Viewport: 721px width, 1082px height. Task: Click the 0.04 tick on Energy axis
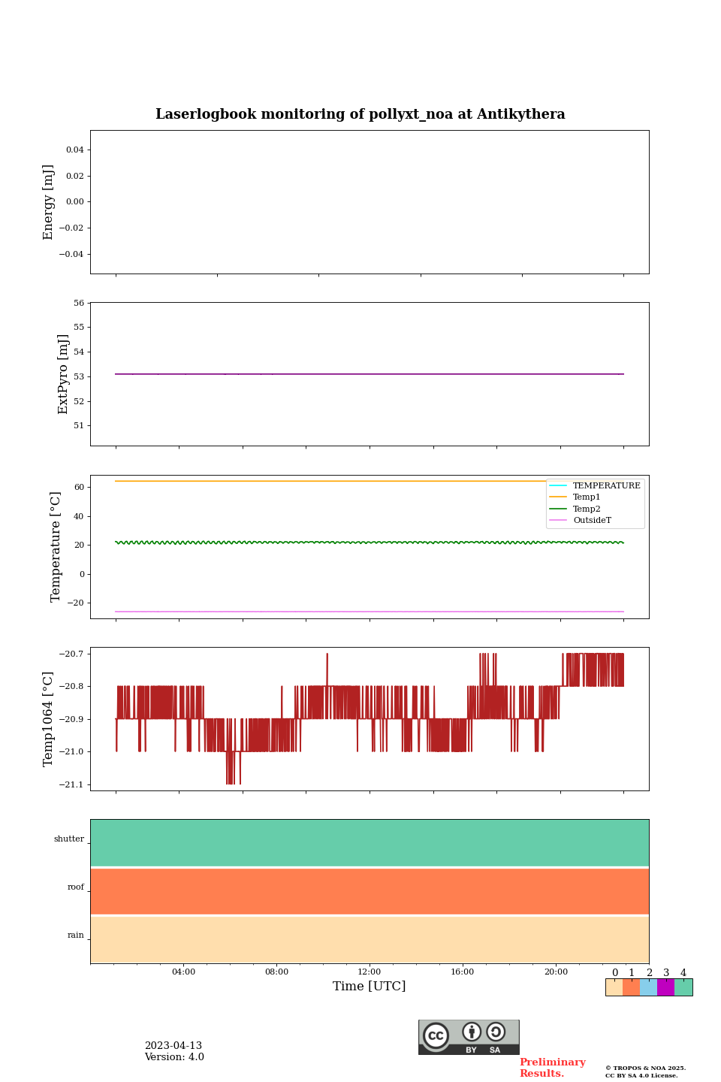(x=74, y=150)
